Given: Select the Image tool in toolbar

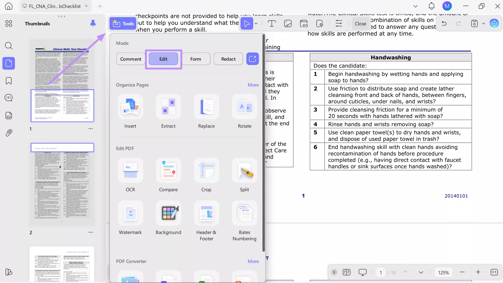Looking at the screenshot, I should click(288, 23).
